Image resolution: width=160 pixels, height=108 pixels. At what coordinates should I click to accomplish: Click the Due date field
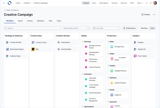click(106, 28)
